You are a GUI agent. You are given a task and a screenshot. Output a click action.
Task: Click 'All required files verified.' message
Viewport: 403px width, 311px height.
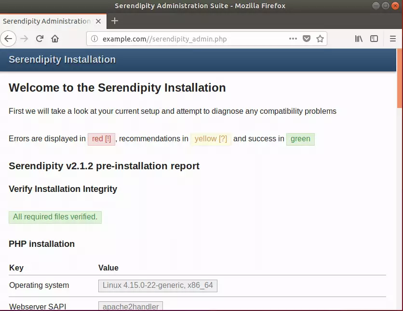(x=55, y=217)
